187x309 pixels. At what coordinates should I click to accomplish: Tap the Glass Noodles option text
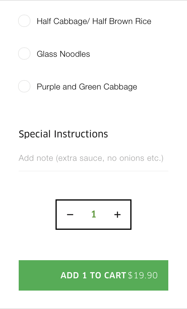63,54
